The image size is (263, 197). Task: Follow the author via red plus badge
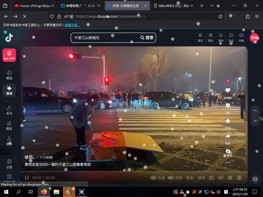click(x=228, y=81)
